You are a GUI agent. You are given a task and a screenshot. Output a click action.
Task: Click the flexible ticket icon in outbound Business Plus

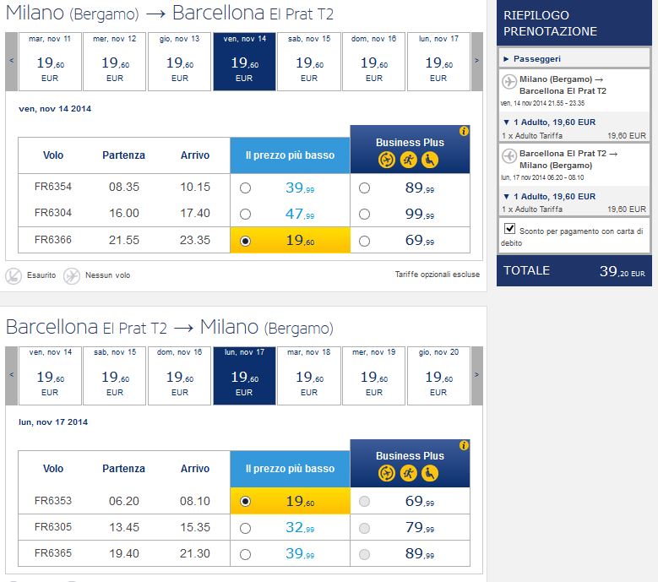pos(387,160)
